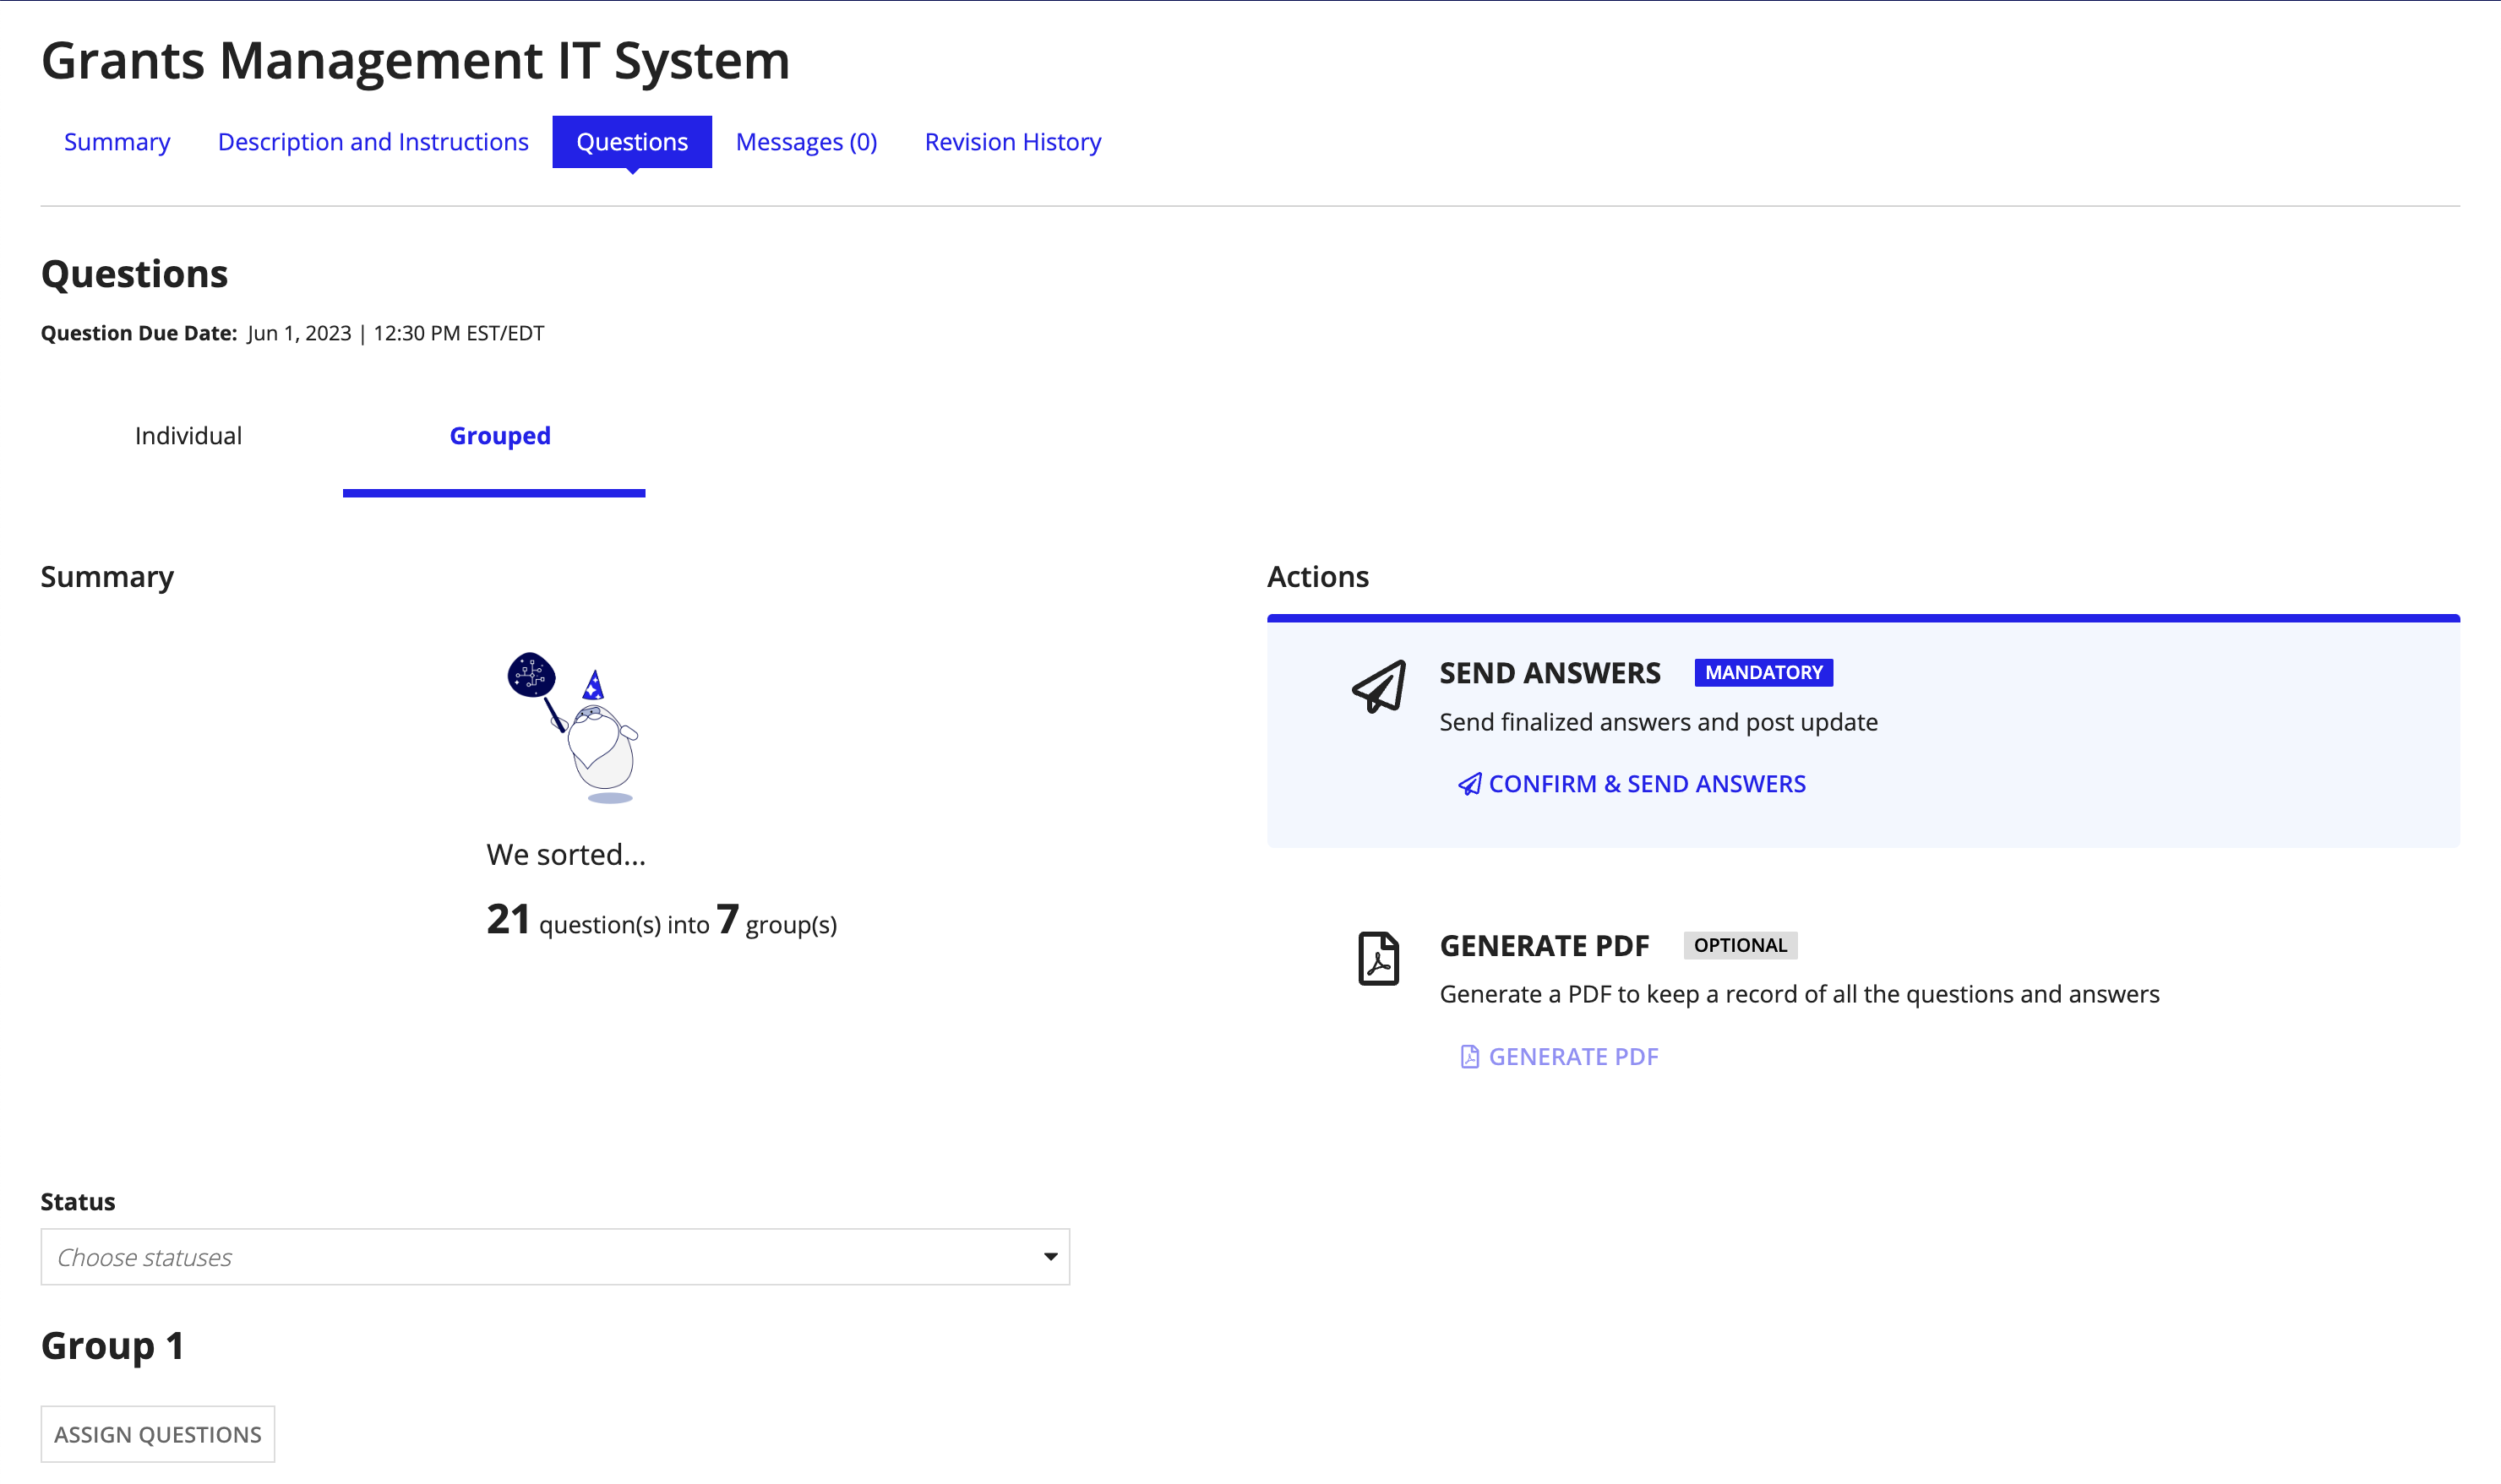Select statuses from the dropdown
Screen dimensions: 2501x1484
(x=555, y=1256)
